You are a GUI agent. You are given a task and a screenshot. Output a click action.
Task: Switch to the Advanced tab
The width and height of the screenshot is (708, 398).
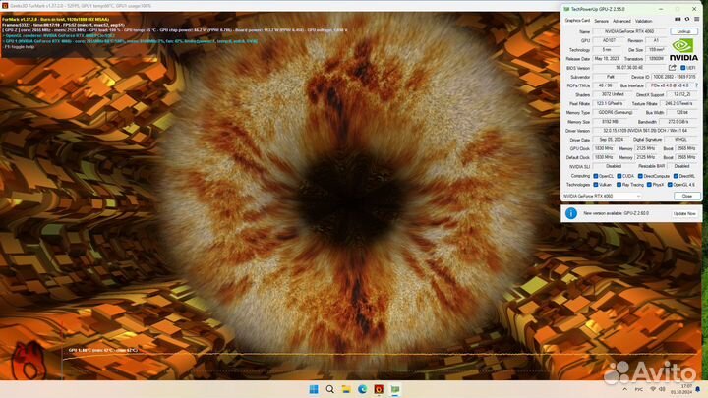coord(621,21)
